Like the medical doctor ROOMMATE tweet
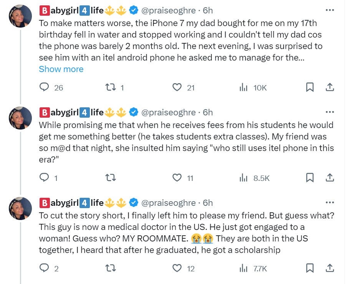346x284 pixels. pyautogui.click(x=177, y=268)
